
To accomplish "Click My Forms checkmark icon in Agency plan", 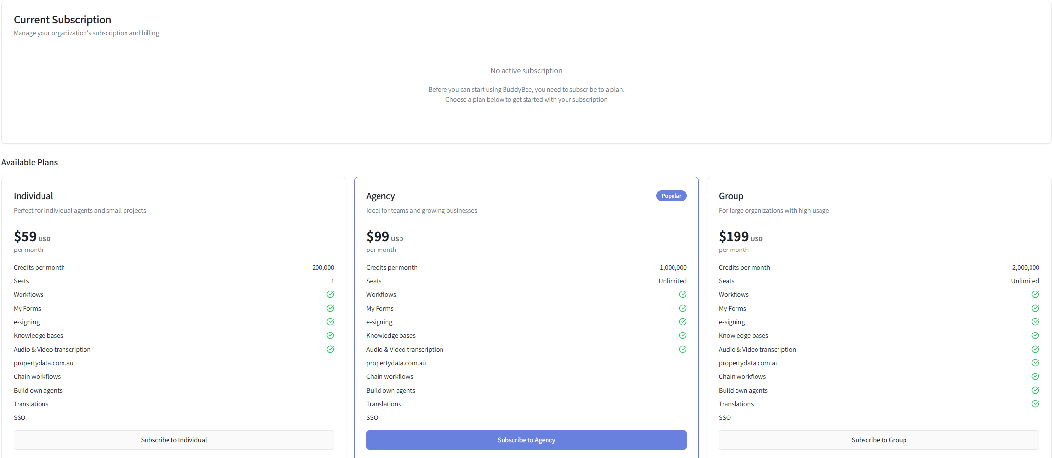I will [683, 308].
